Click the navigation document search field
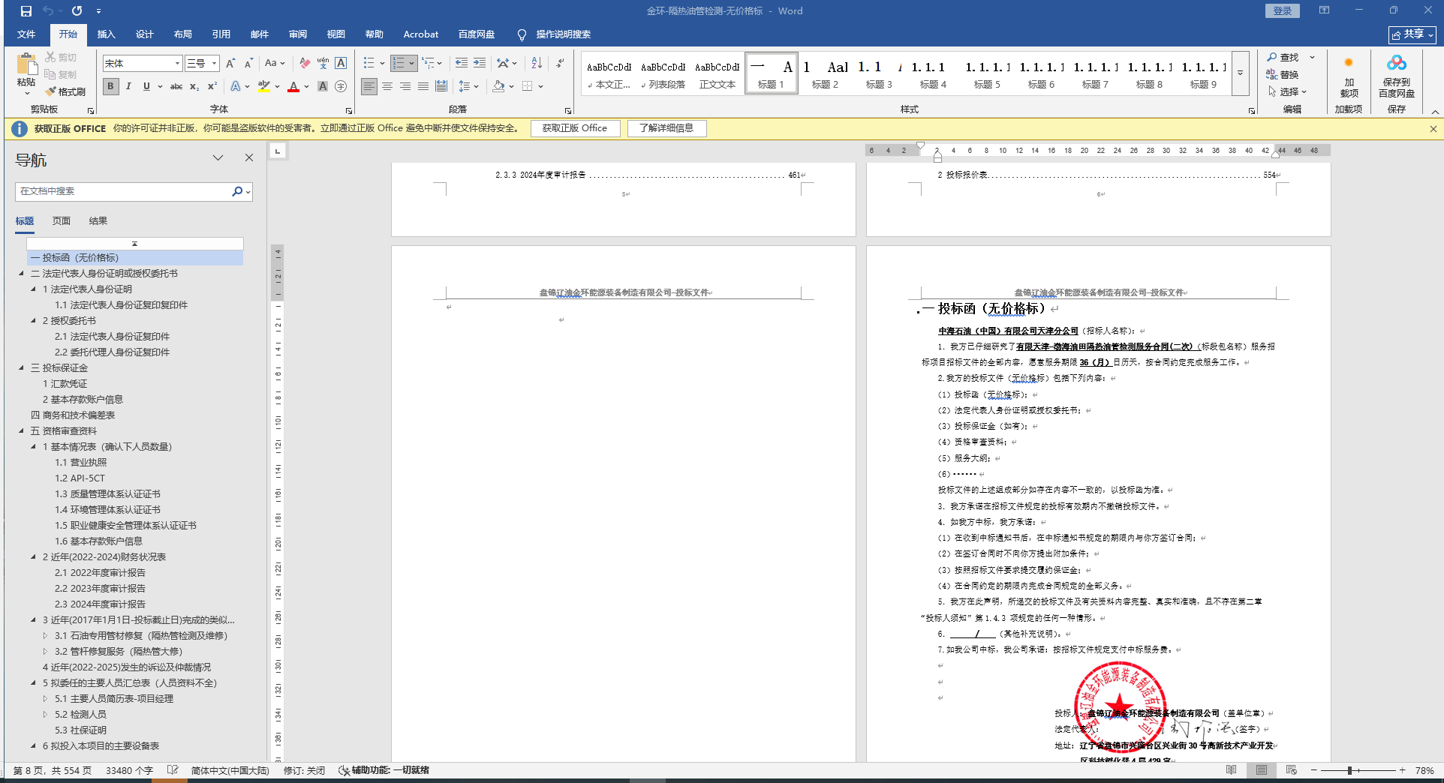This screenshot has height=783, width=1444. click(124, 191)
